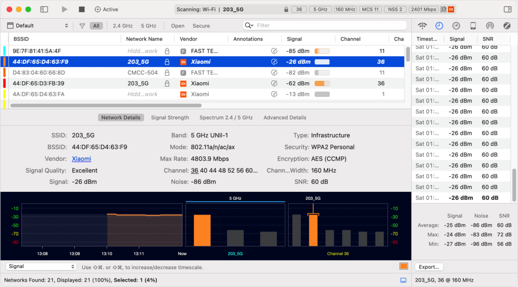Open the Signal graph type dropdown

[x=41, y=267]
